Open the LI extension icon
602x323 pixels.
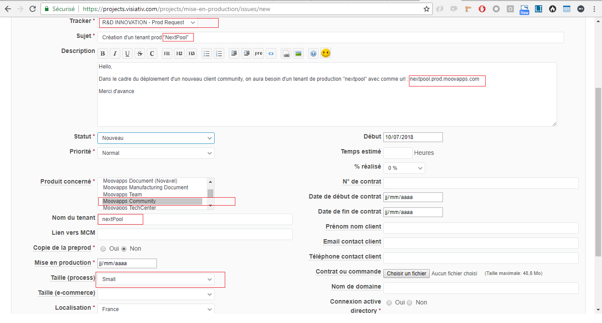539,9
